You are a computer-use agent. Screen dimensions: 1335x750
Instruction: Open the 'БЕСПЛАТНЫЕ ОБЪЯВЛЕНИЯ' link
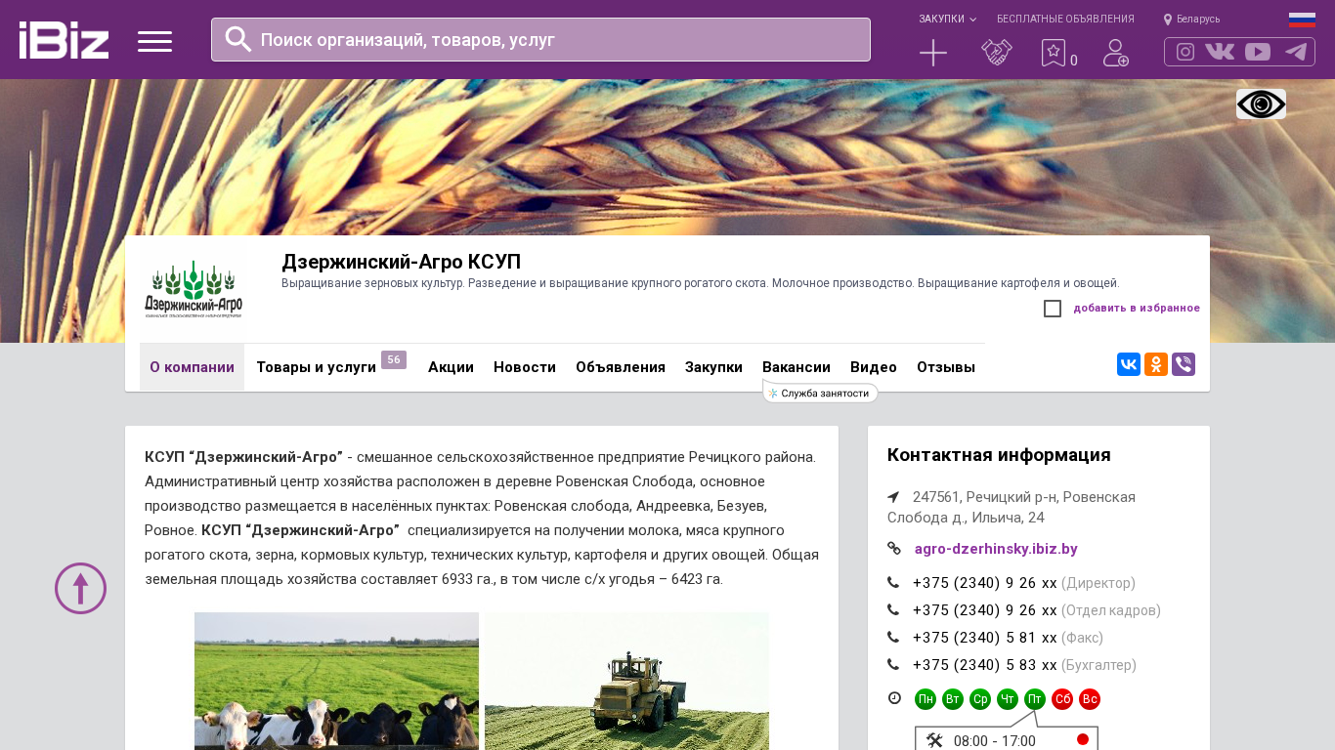[1065, 20]
